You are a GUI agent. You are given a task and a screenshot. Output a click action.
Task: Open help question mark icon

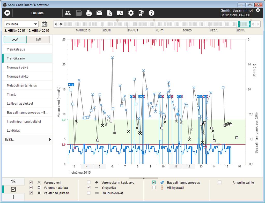[151, 13]
